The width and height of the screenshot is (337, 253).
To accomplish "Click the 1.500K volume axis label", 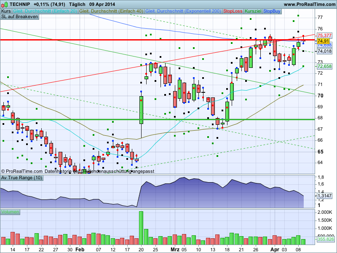I will point(325,220).
